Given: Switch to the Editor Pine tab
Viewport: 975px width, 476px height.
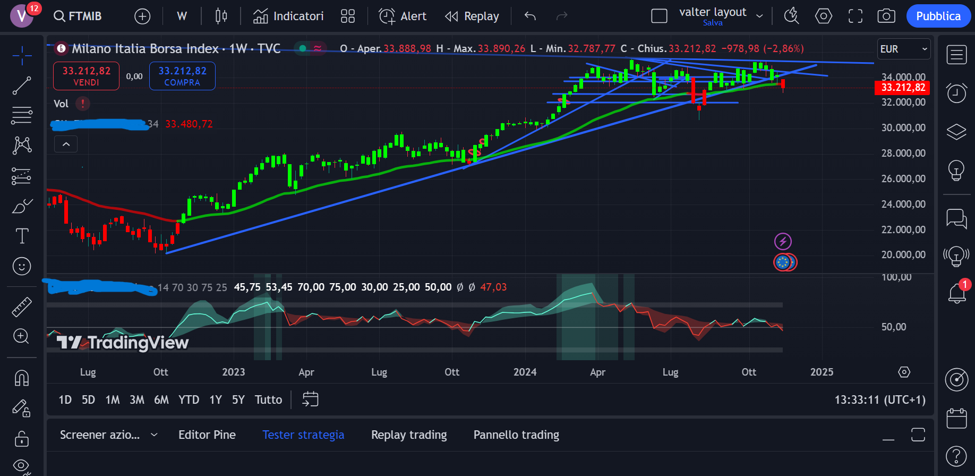Looking at the screenshot, I should click(x=207, y=435).
